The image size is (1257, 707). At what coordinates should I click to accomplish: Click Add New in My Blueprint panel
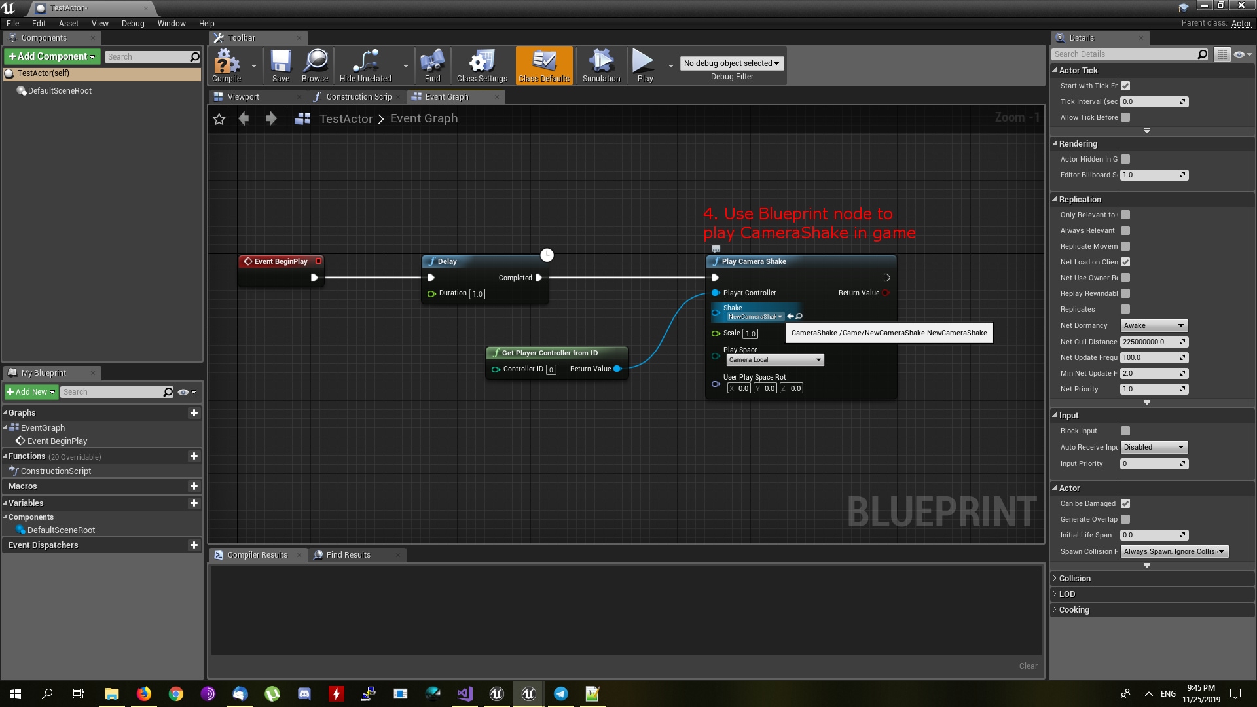click(x=30, y=391)
